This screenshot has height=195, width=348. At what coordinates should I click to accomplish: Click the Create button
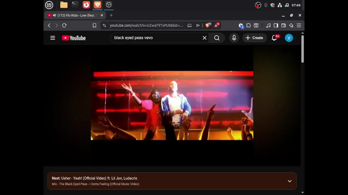click(x=254, y=38)
